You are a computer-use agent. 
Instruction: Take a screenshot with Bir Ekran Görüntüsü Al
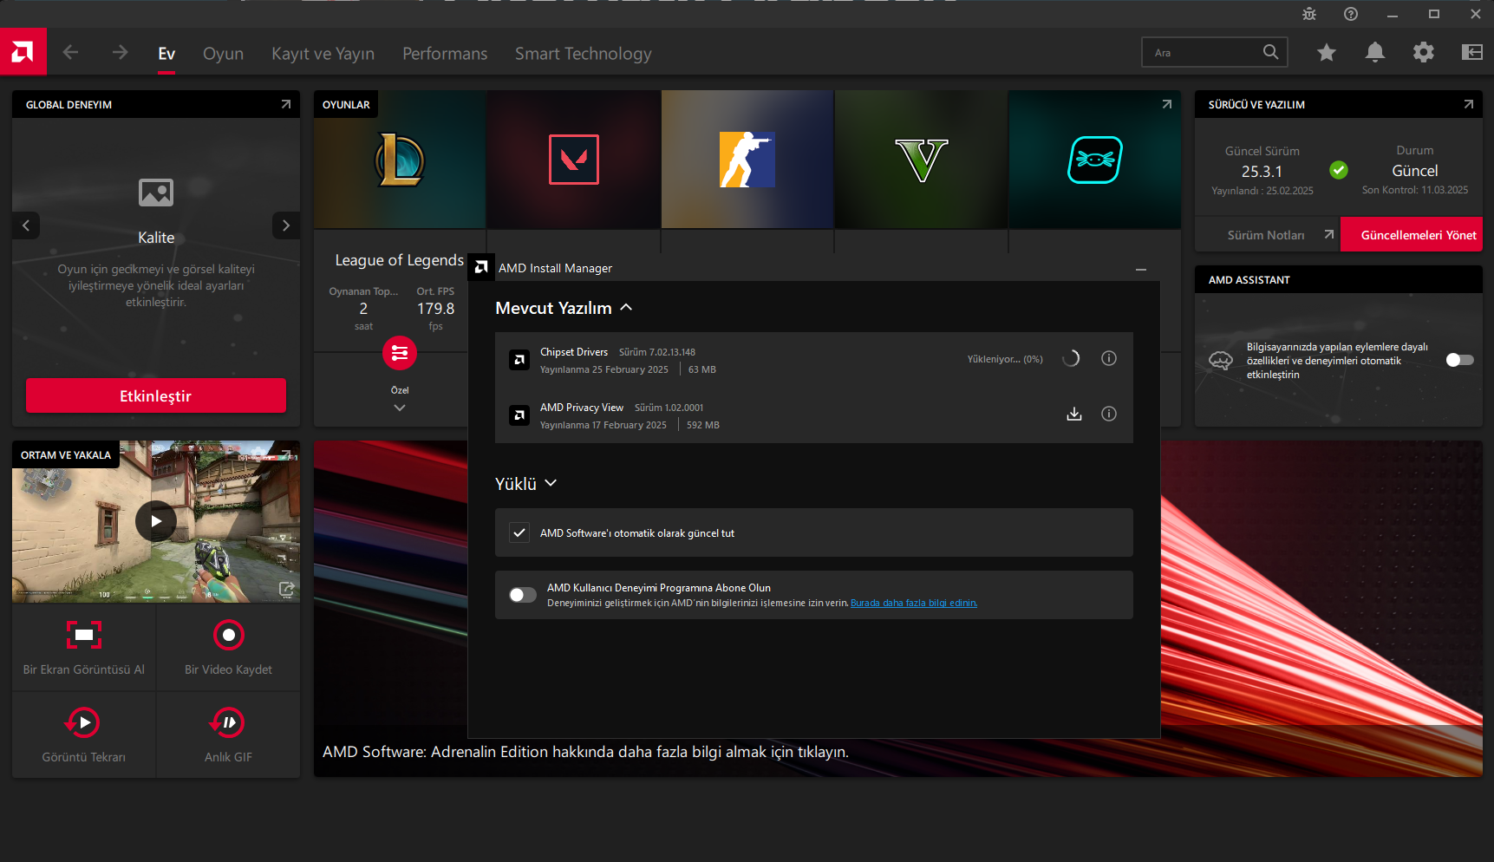84,636
